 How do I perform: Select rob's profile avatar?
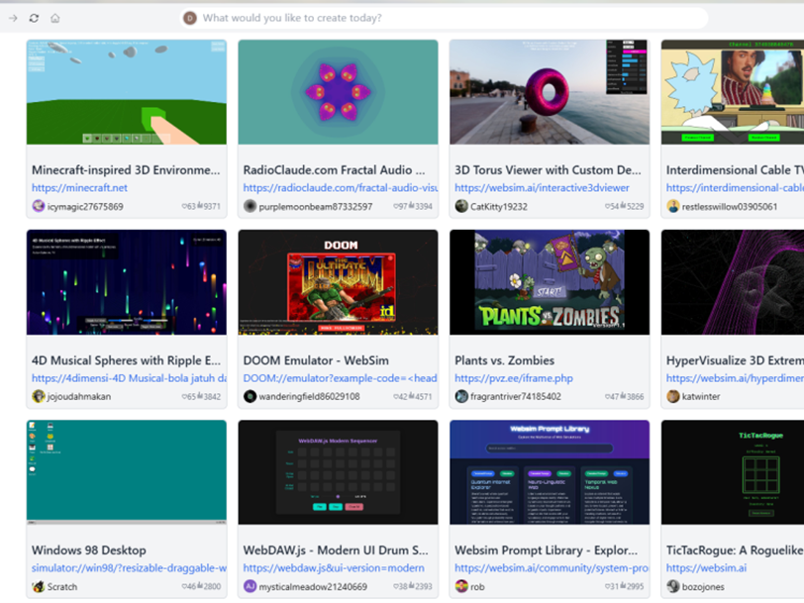coord(461,586)
